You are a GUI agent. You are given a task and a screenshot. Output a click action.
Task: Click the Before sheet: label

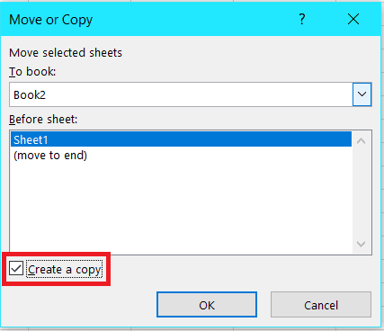(43, 120)
